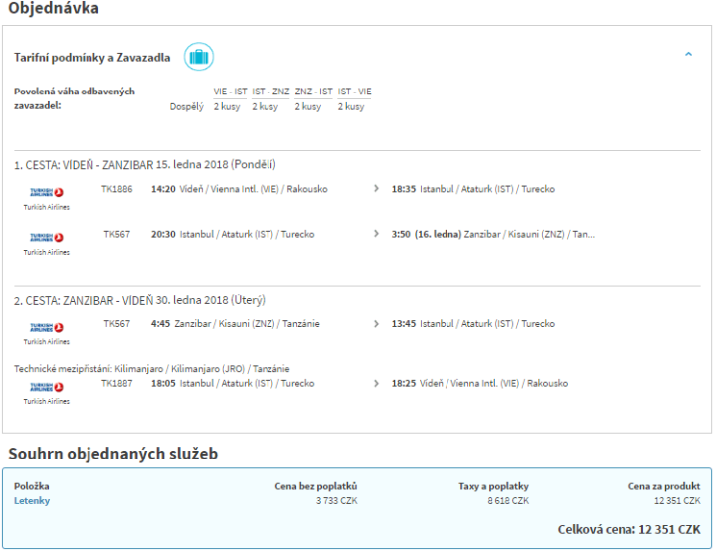Collapse the Tarifní podmínky a Zavazadla section
Viewport: 716px width, 551px height.
pyautogui.click(x=688, y=55)
